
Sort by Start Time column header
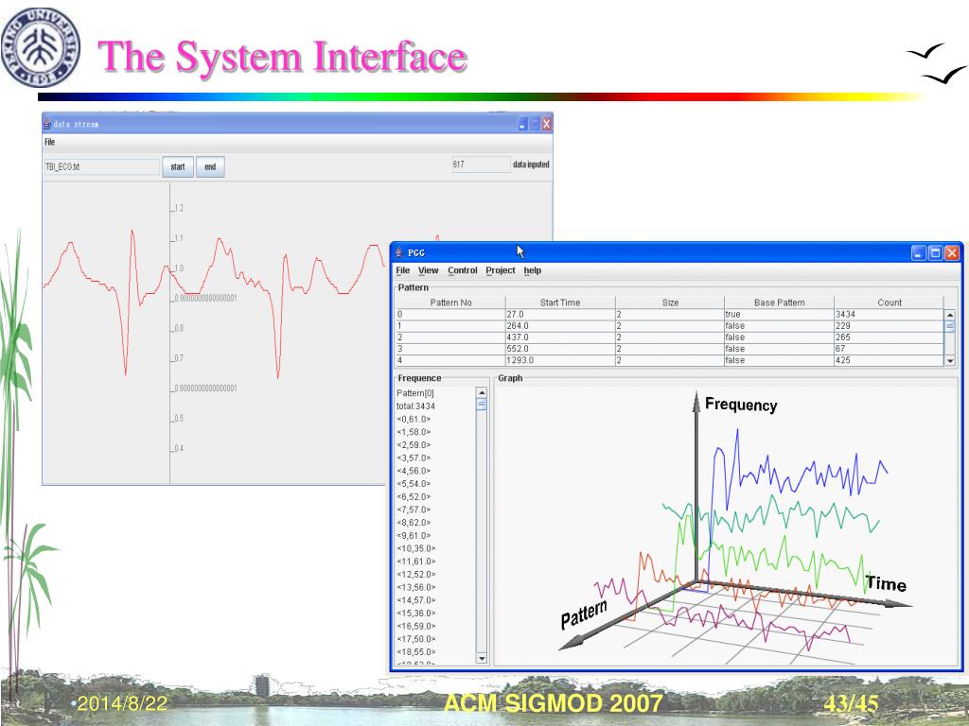[560, 302]
